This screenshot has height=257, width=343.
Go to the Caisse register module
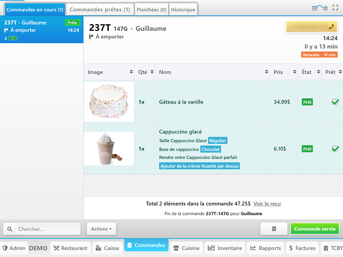tap(107, 248)
